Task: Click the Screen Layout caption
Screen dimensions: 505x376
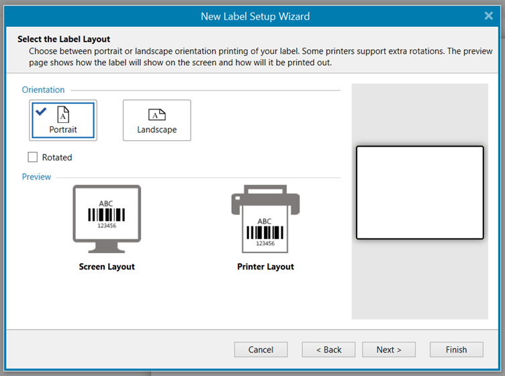Action: (x=107, y=267)
